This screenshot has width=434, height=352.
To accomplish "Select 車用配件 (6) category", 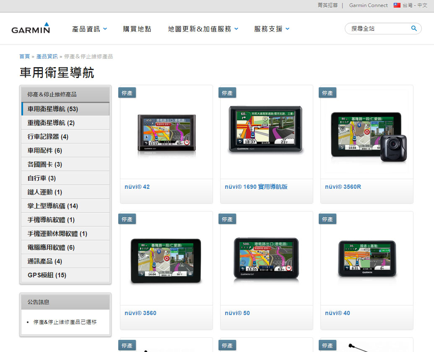I will coord(65,150).
